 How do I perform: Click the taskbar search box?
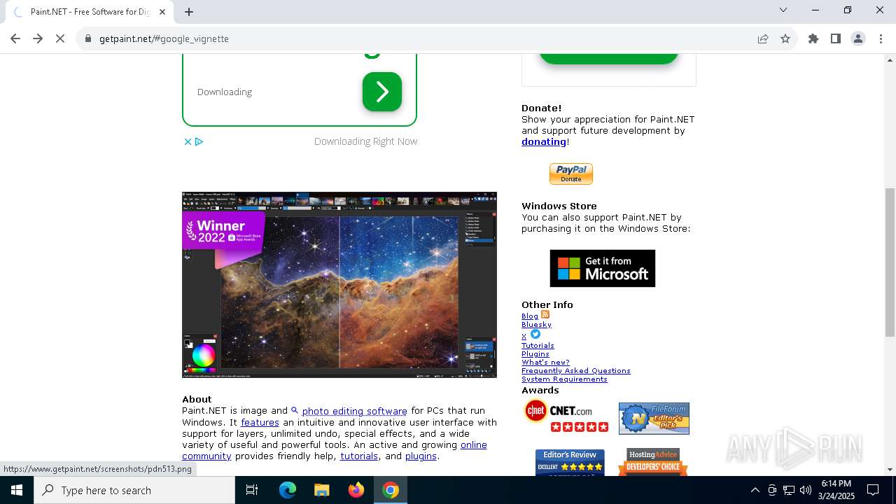[x=134, y=490]
